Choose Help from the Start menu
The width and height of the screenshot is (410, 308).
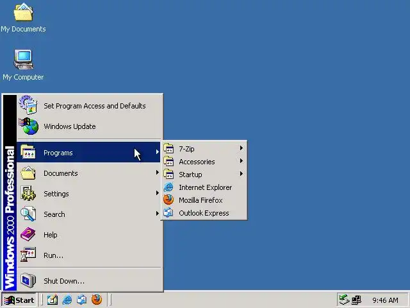[89, 234]
